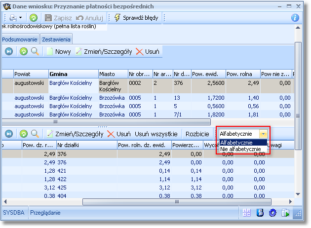Click the Anuluj undo button
This screenshot has height=228, width=311.
pos(89,18)
